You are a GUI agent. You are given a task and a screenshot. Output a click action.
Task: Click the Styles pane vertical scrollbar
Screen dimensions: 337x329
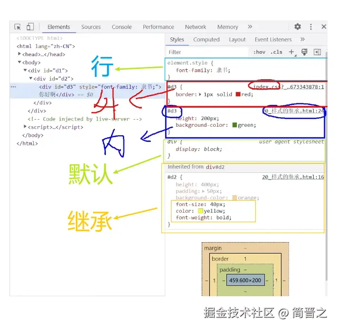(326, 166)
